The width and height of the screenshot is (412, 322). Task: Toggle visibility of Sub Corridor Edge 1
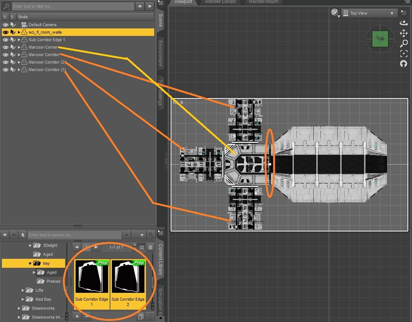tap(5, 40)
